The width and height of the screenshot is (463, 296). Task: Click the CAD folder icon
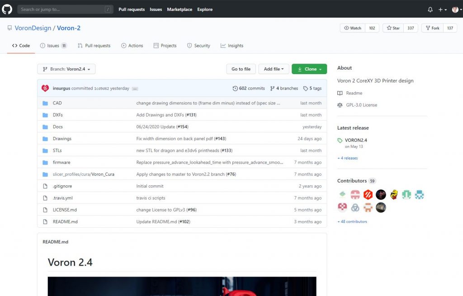(x=45, y=103)
